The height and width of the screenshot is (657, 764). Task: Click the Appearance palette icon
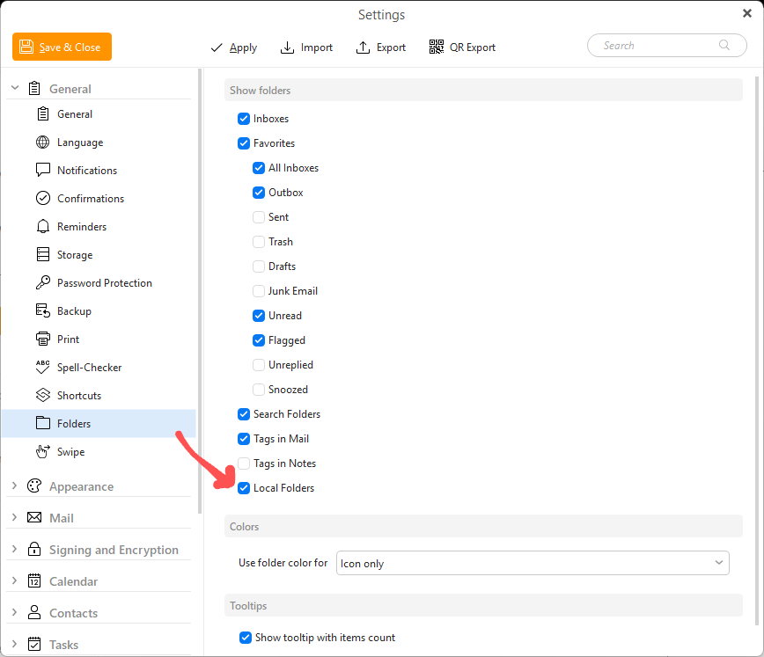tap(34, 486)
